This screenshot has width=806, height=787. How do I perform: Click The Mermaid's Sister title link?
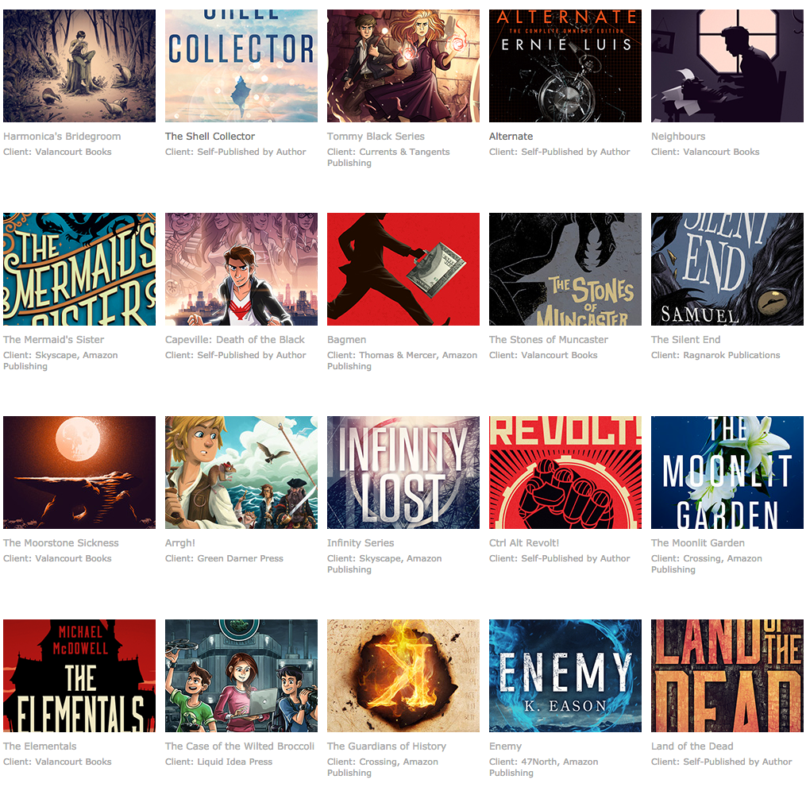[x=53, y=339]
